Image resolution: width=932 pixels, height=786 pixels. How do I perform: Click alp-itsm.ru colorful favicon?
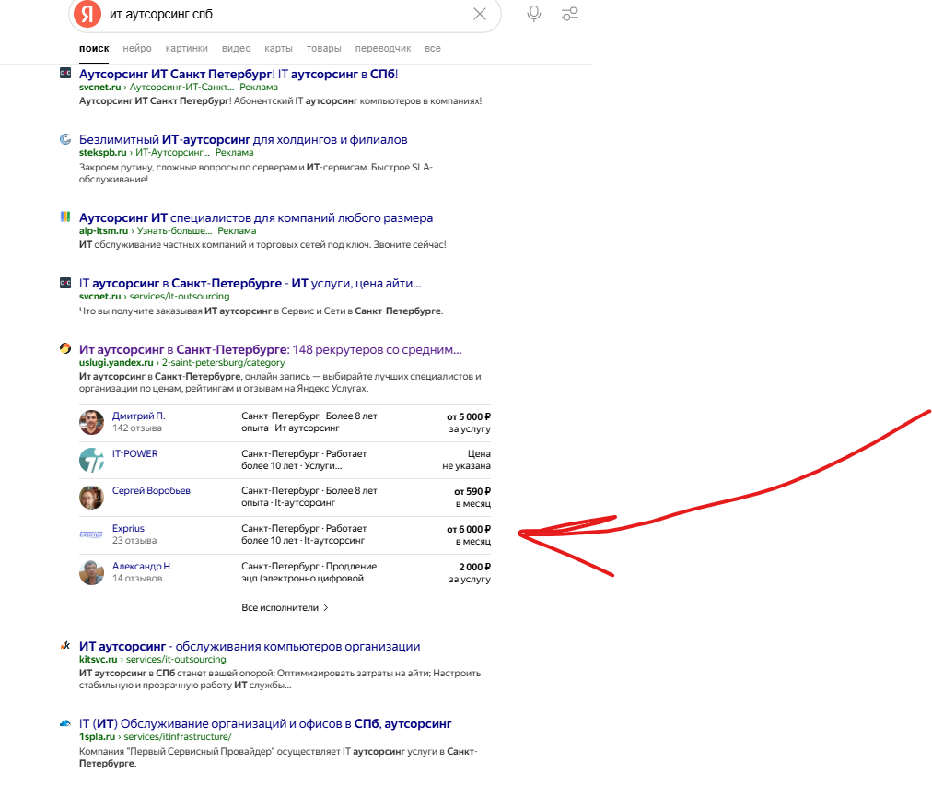[65, 217]
